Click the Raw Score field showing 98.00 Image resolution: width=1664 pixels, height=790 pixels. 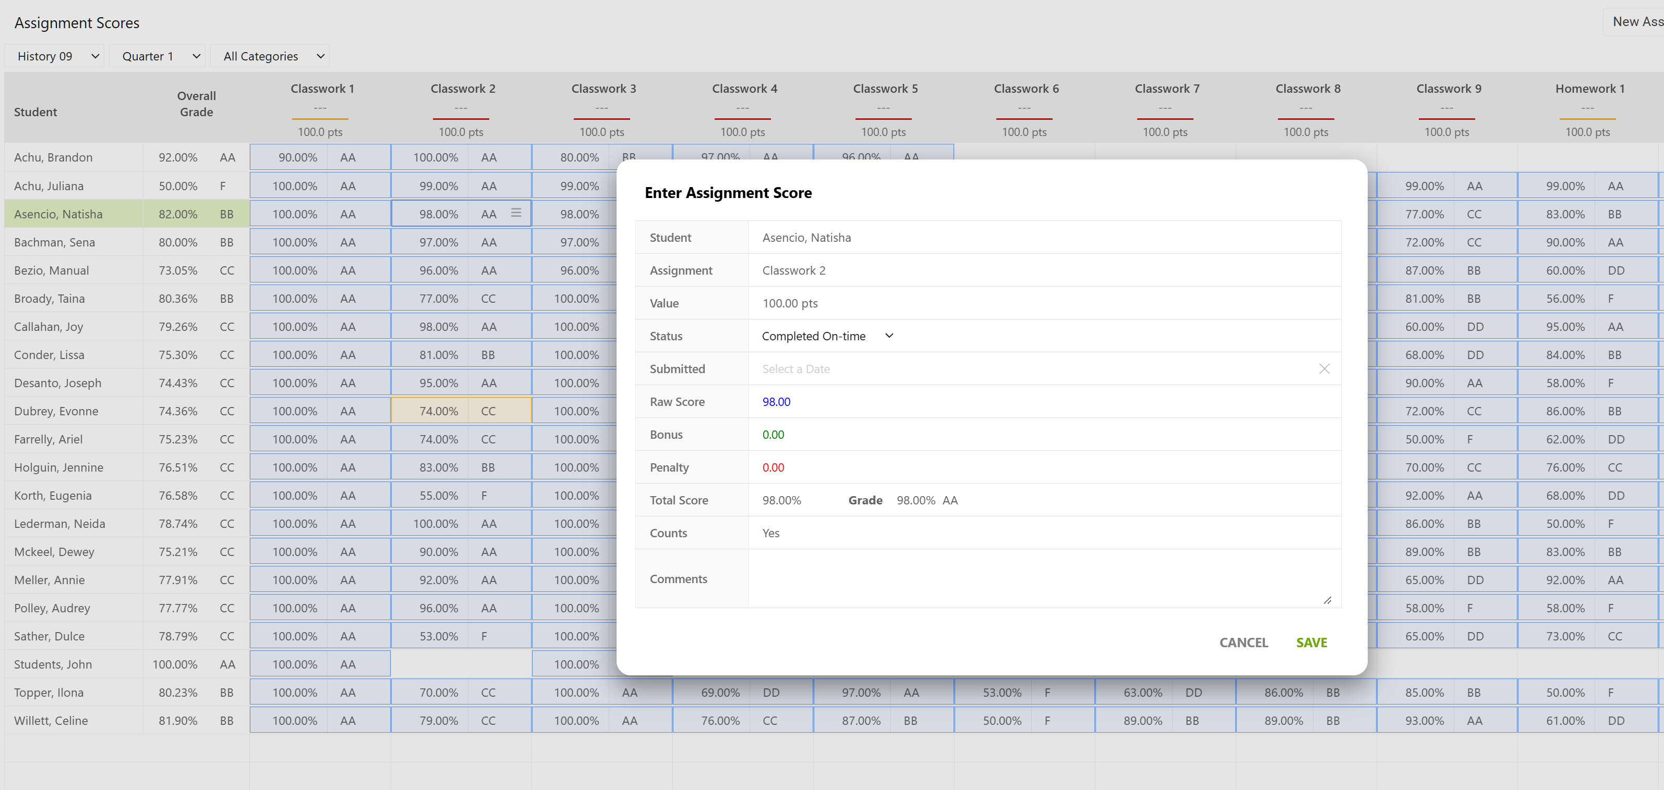coord(777,401)
